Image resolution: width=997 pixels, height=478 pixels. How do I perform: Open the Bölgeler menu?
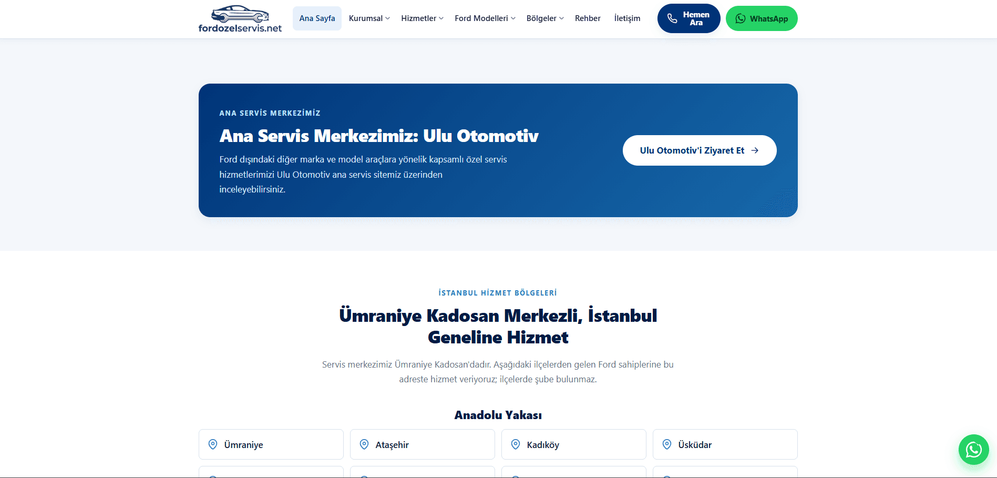point(545,18)
